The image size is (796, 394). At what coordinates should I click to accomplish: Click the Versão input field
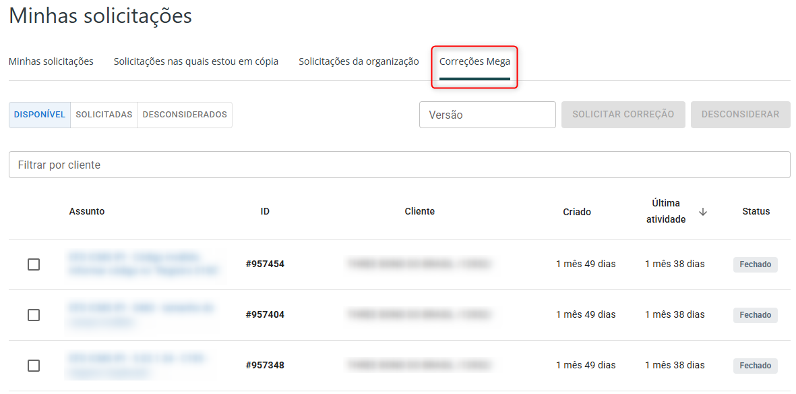(487, 115)
